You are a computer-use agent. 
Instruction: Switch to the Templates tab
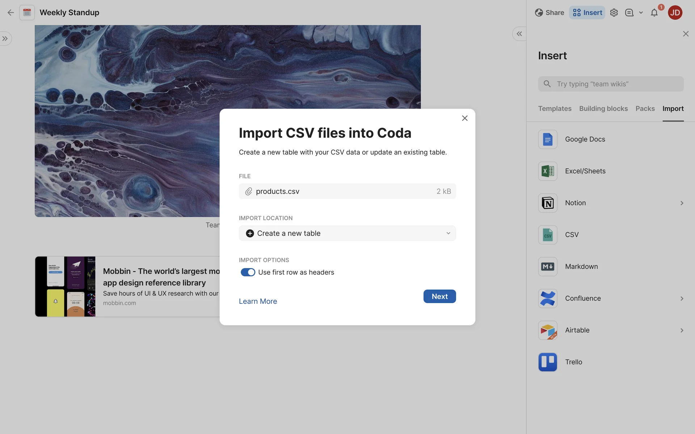[x=555, y=109]
